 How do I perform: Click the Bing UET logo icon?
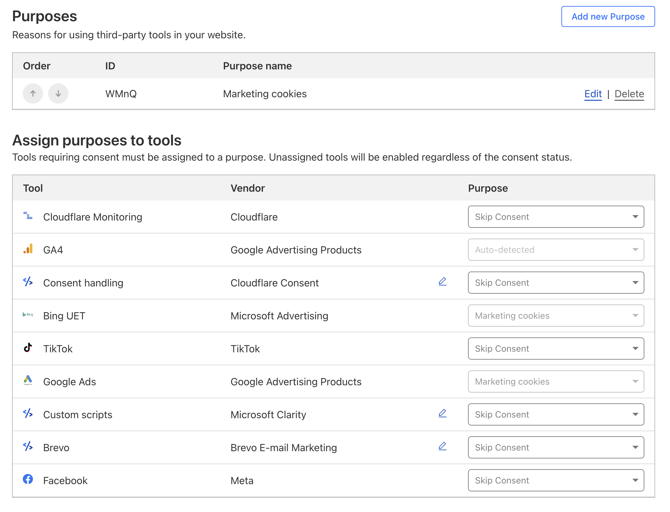click(28, 315)
